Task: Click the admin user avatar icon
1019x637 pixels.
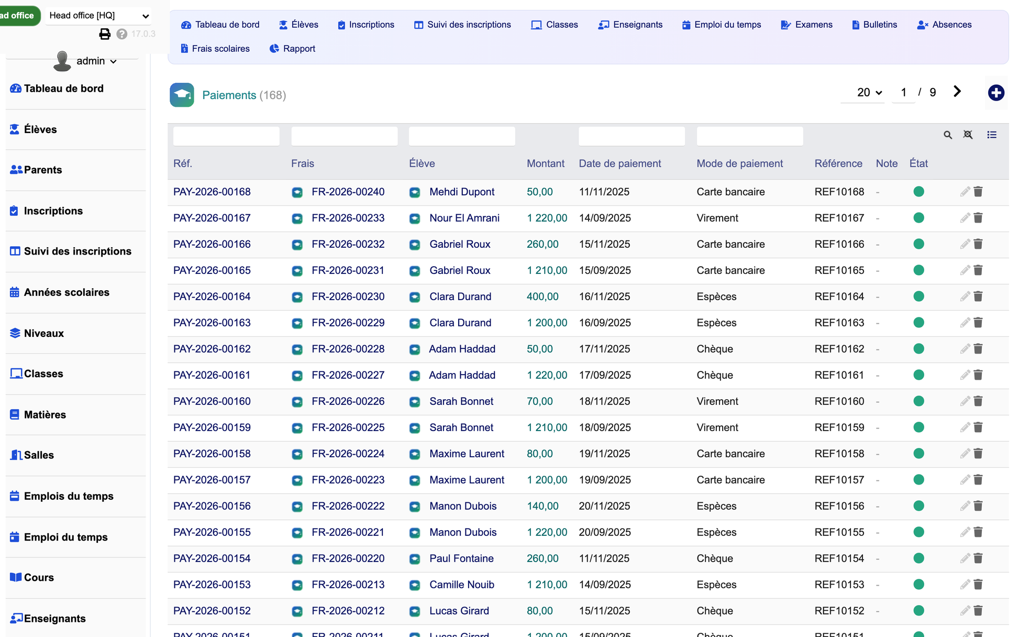Action: [x=62, y=61]
